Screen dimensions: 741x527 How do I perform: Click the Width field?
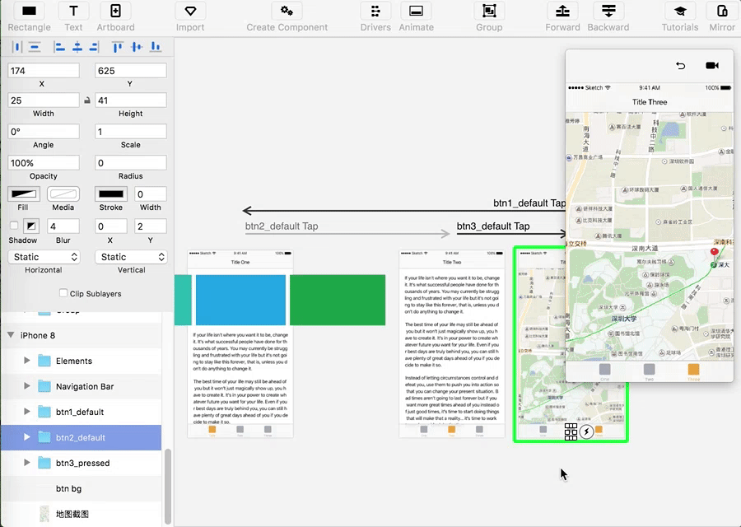(x=44, y=100)
